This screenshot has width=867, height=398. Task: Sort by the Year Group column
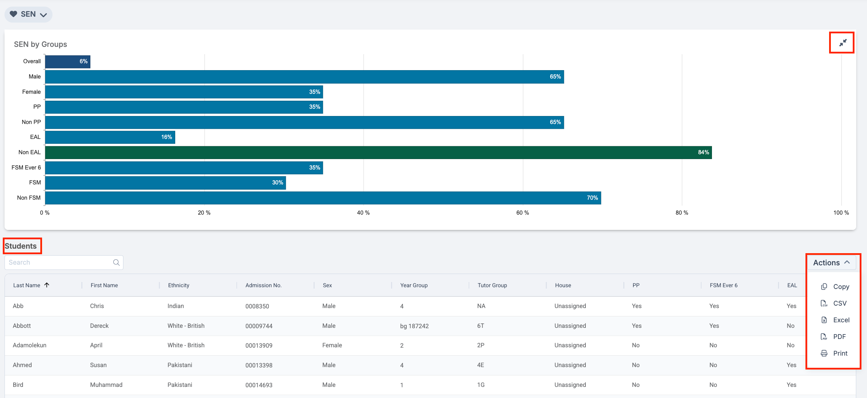414,285
